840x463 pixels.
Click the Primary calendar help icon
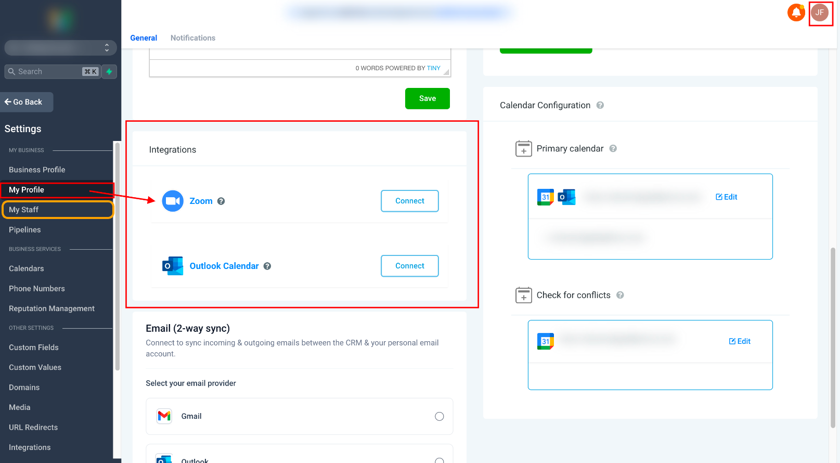click(x=613, y=148)
